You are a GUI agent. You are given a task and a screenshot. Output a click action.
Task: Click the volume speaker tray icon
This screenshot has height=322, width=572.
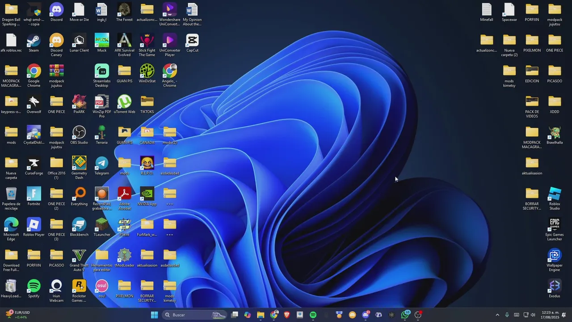coord(533,315)
